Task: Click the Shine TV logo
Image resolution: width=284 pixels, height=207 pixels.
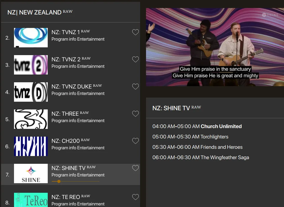Action: point(31,173)
